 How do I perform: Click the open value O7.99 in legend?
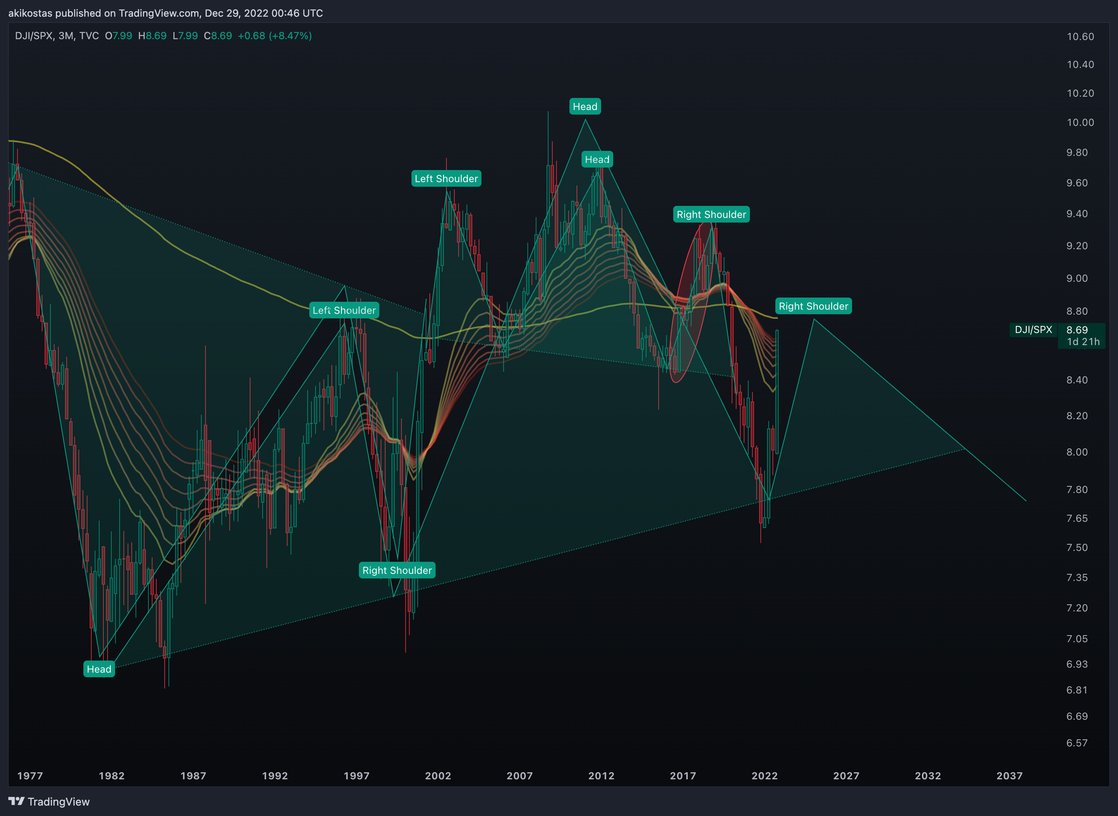click(118, 35)
